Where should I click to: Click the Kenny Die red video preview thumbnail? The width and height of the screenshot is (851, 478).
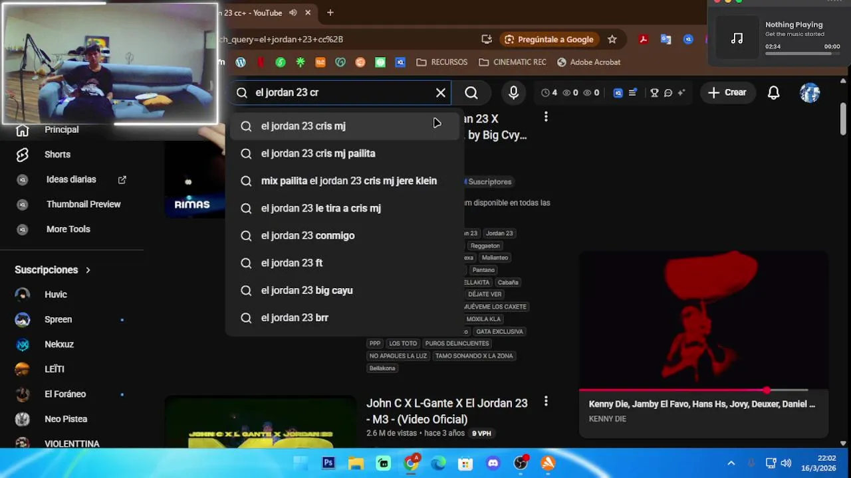(x=703, y=320)
